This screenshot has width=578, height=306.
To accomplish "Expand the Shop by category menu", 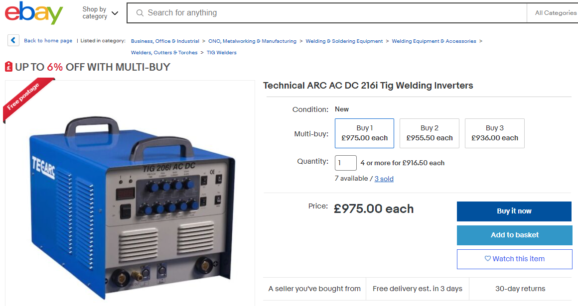I will point(100,13).
